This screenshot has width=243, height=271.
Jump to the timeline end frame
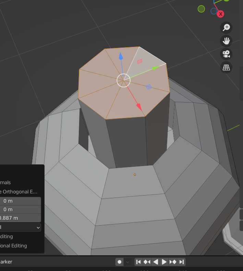coord(182,262)
